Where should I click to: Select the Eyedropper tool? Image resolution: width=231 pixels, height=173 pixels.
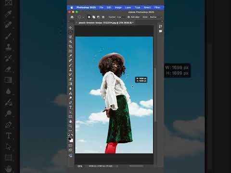click(x=70, y=56)
